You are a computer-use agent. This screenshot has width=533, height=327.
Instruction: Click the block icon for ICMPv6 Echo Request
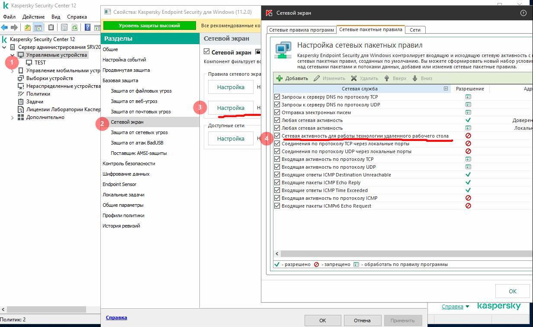[x=468, y=206]
